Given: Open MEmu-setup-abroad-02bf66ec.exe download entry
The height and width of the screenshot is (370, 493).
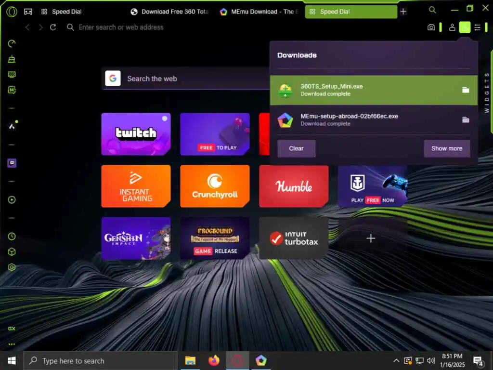Looking at the screenshot, I should click(x=374, y=120).
